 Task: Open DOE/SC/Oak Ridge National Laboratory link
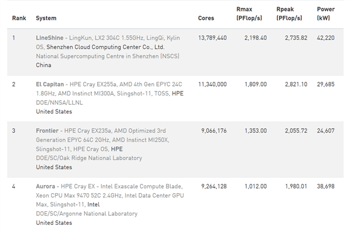coord(89,158)
